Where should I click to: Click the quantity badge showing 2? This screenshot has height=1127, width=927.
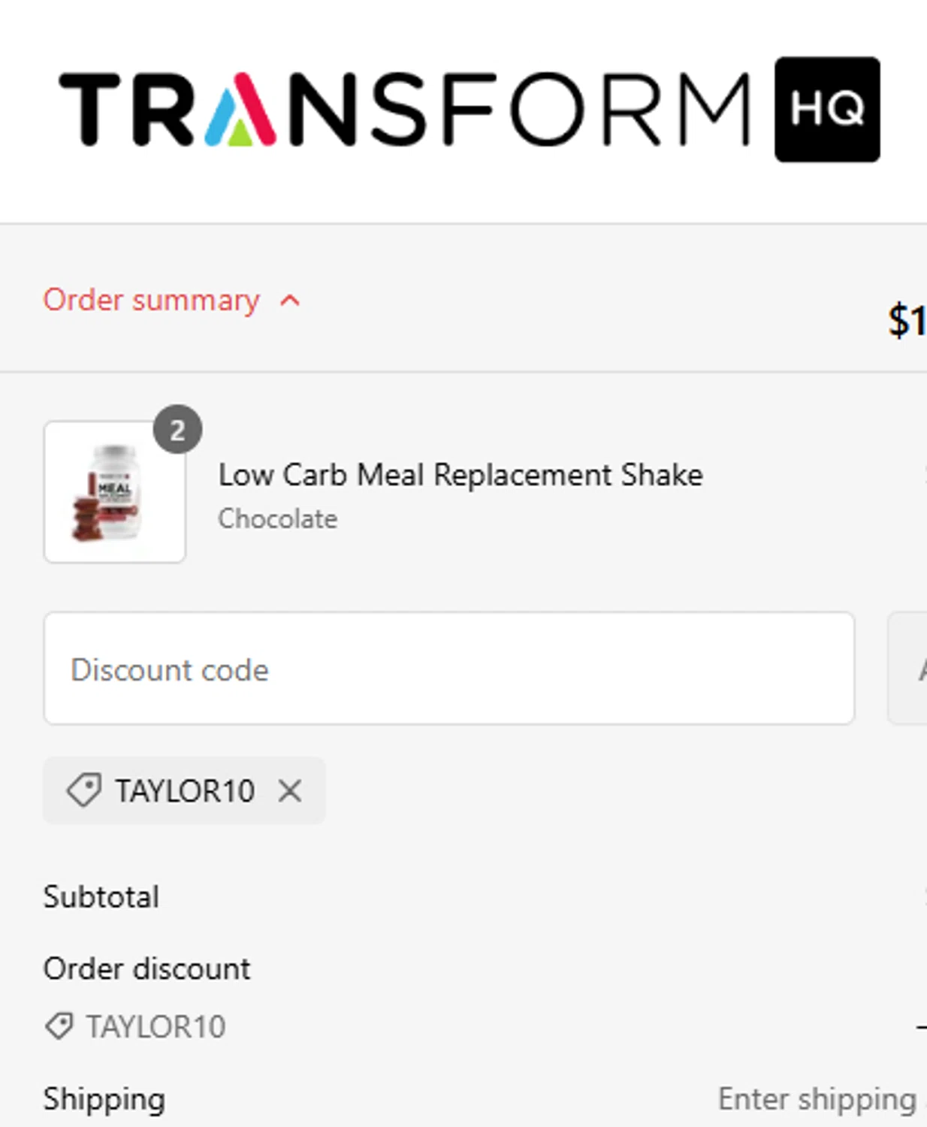177,430
